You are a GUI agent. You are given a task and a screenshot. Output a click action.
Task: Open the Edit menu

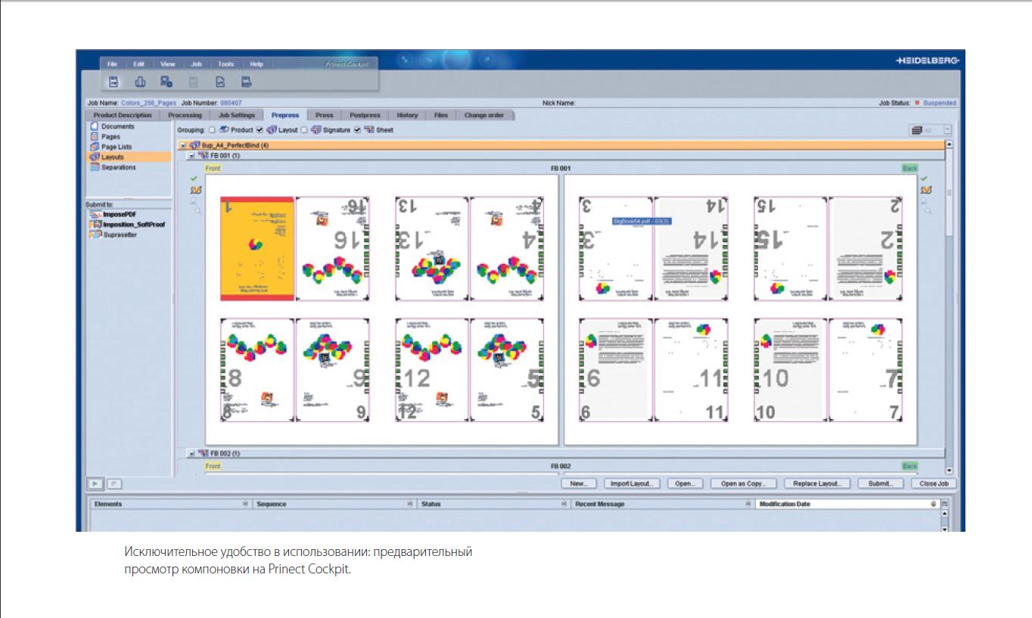pos(139,64)
